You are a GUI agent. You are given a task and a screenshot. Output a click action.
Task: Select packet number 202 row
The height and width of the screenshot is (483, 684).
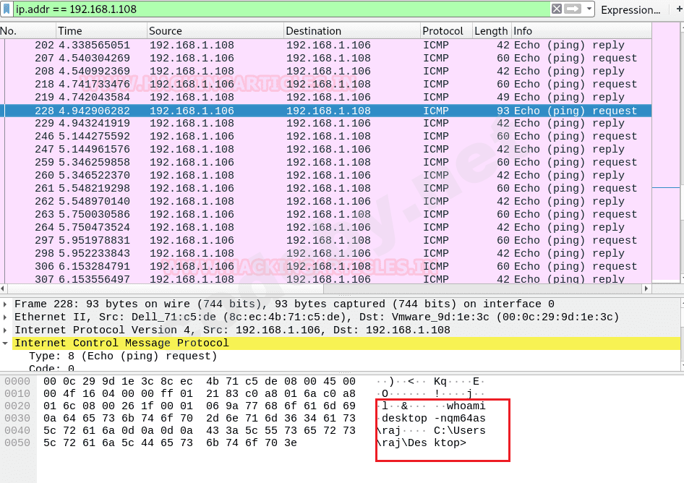pos(327,45)
